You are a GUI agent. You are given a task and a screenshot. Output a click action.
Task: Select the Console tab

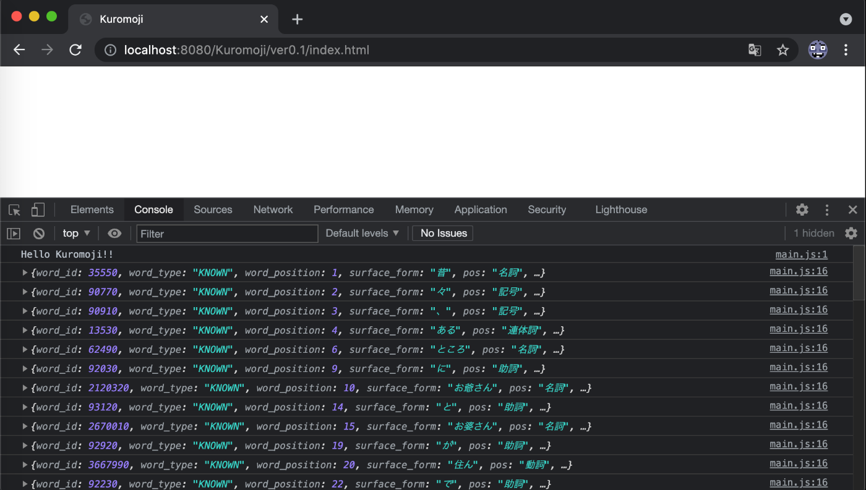click(153, 209)
